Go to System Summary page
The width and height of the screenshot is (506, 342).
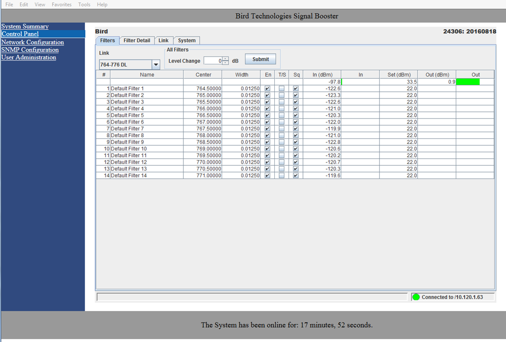(x=25, y=26)
